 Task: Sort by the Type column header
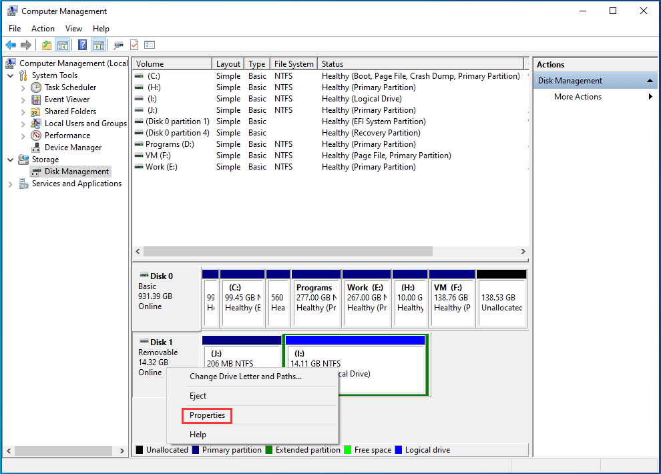[x=257, y=64]
